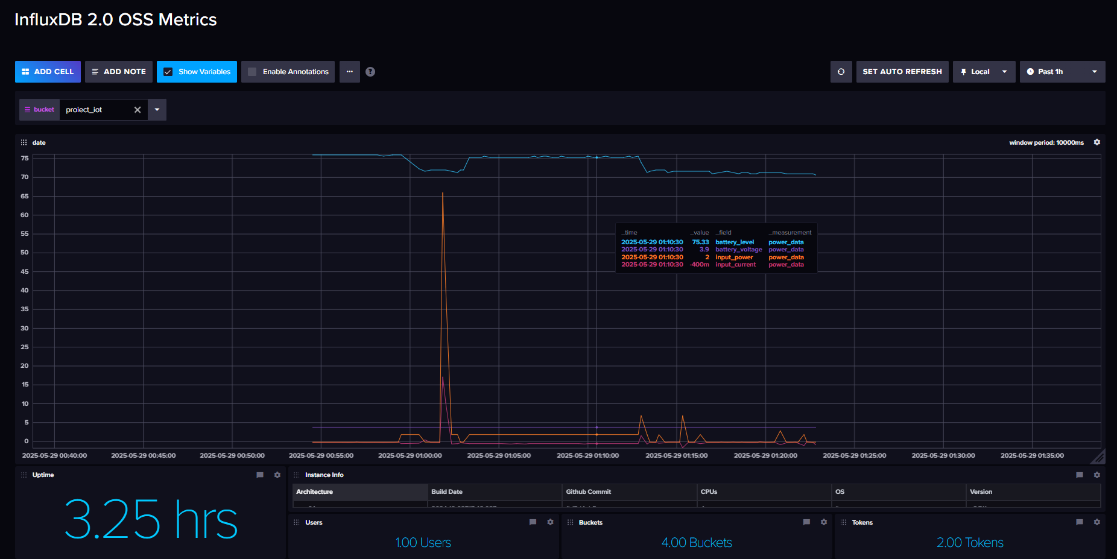Viewport: 1117px width, 559px height.
Task: Open the help question mark icon
Action: [370, 72]
